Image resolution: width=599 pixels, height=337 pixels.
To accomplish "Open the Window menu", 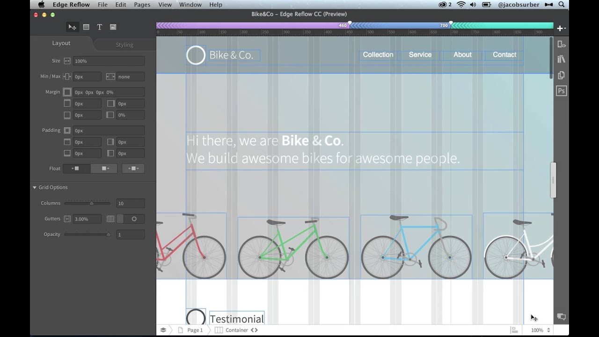I will [x=190, y=5].
